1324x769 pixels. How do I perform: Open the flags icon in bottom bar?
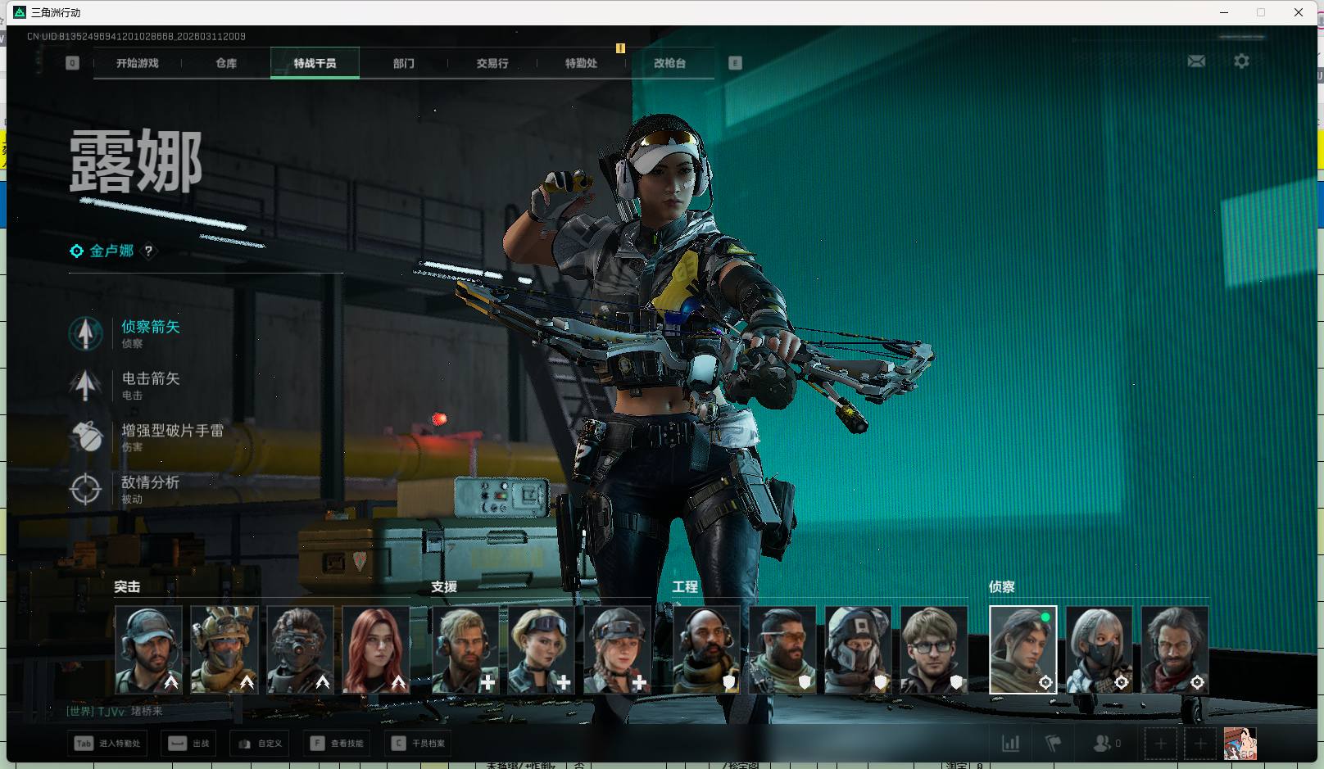(x=1054, y=744)
